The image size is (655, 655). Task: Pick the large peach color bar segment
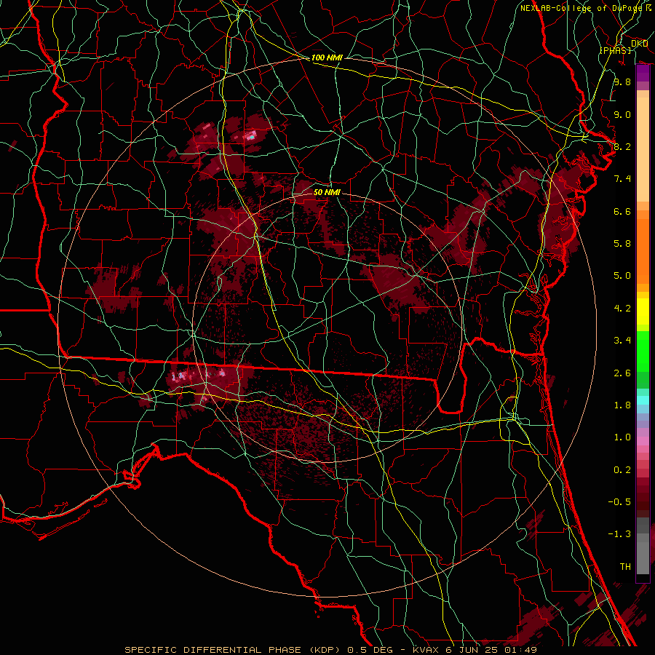click(643, 149)
